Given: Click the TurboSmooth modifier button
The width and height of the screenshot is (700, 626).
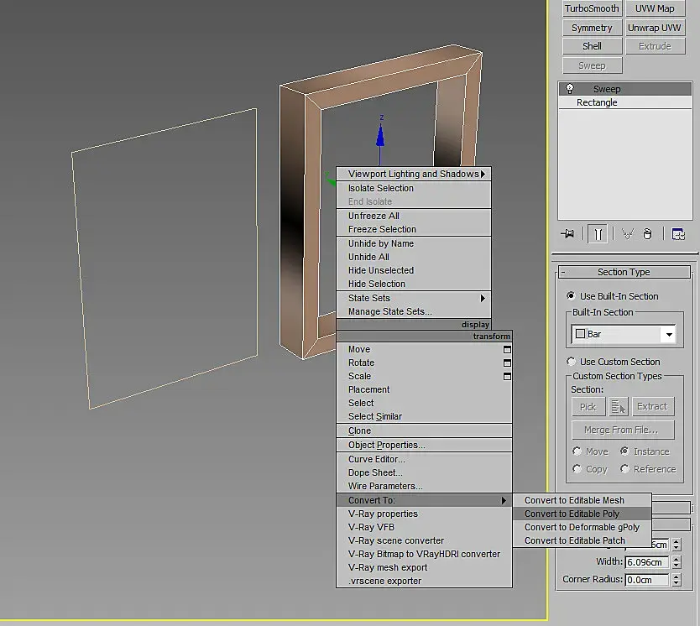Looking at the screenshot, I should point(592,8).
